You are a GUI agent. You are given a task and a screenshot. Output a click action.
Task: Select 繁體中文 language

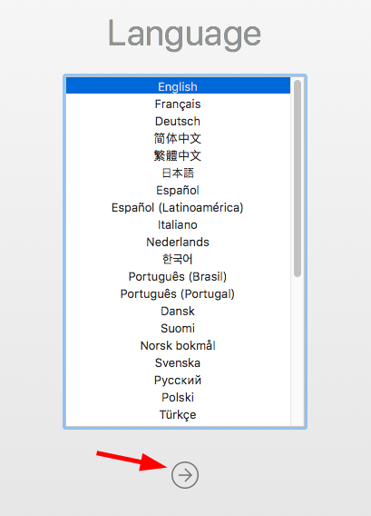pos(178,155)
